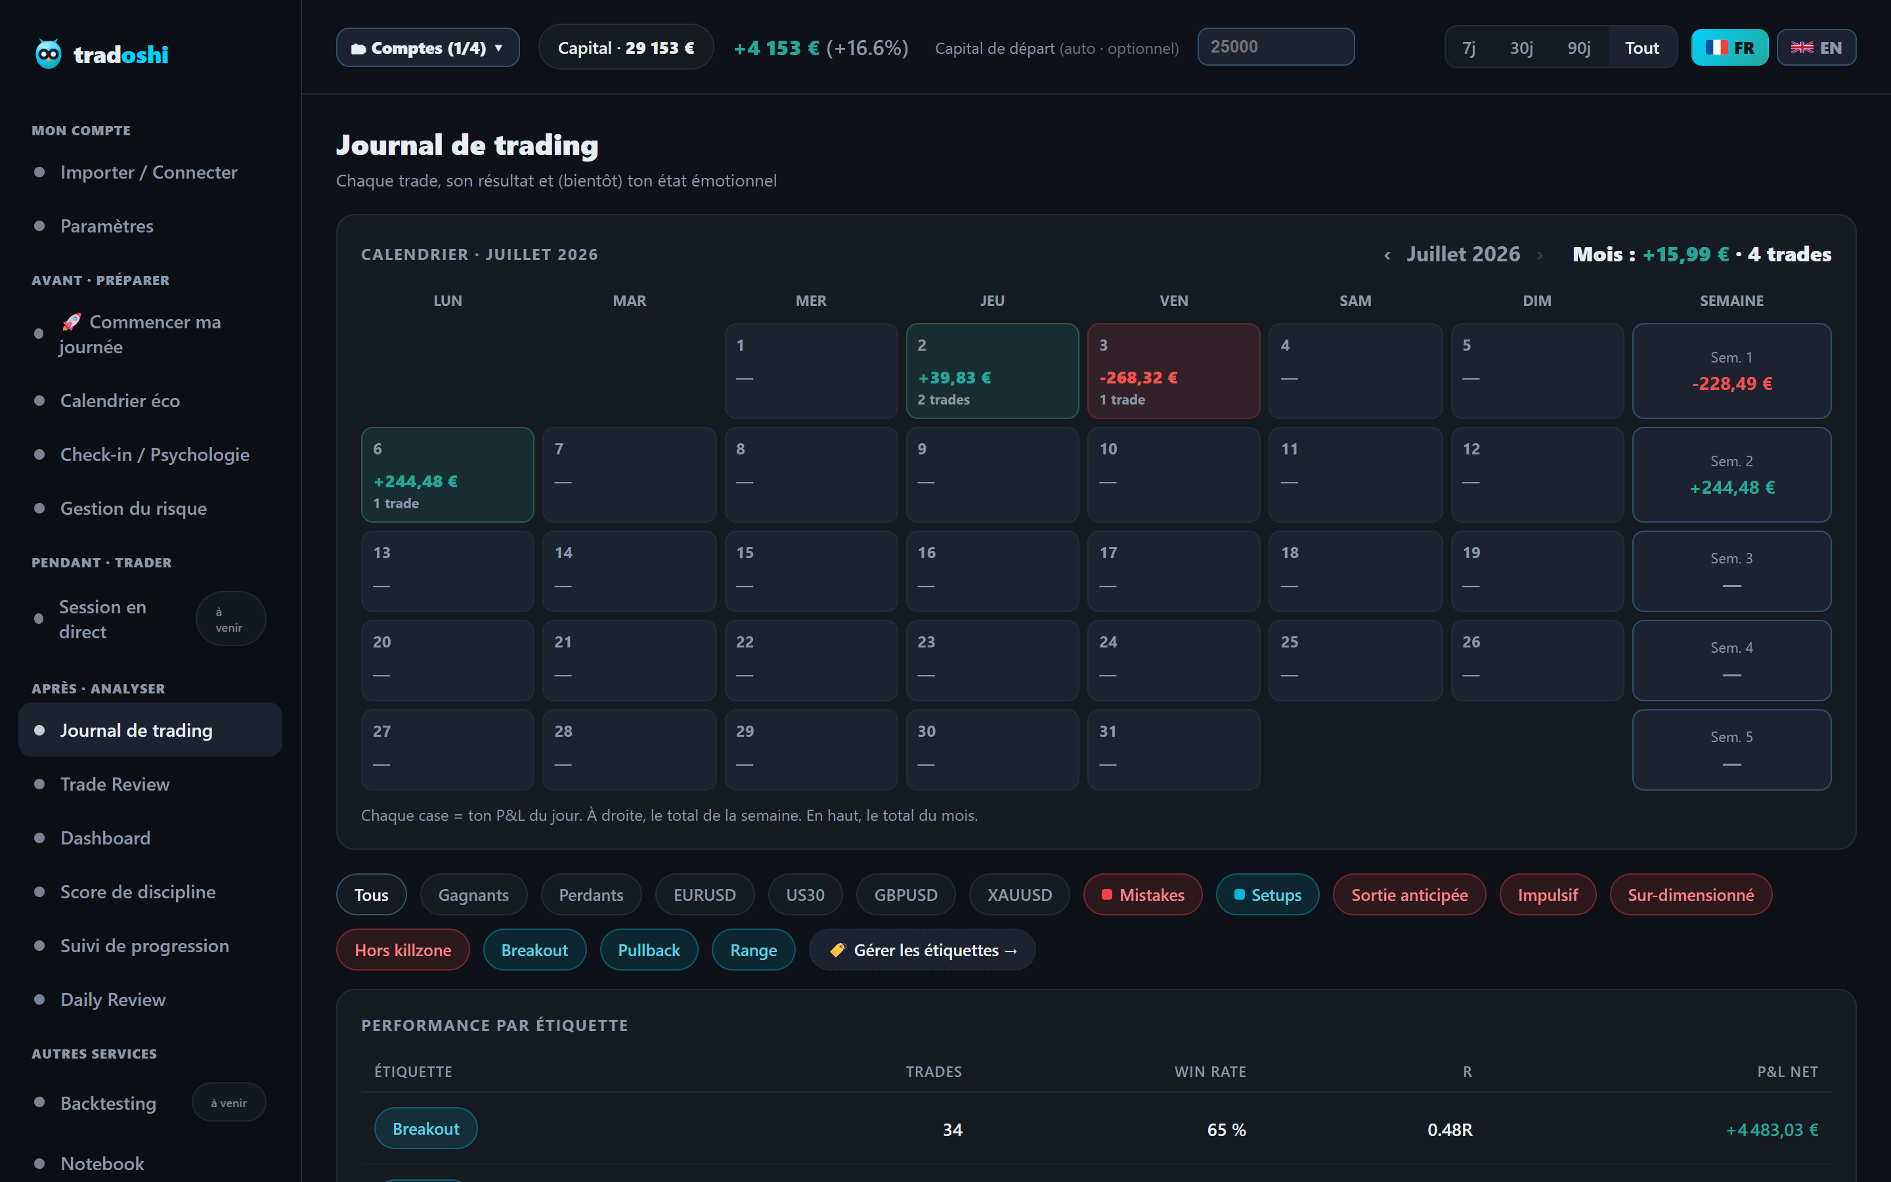Click the WIN RATE column header

[x=1209, y=1072]
